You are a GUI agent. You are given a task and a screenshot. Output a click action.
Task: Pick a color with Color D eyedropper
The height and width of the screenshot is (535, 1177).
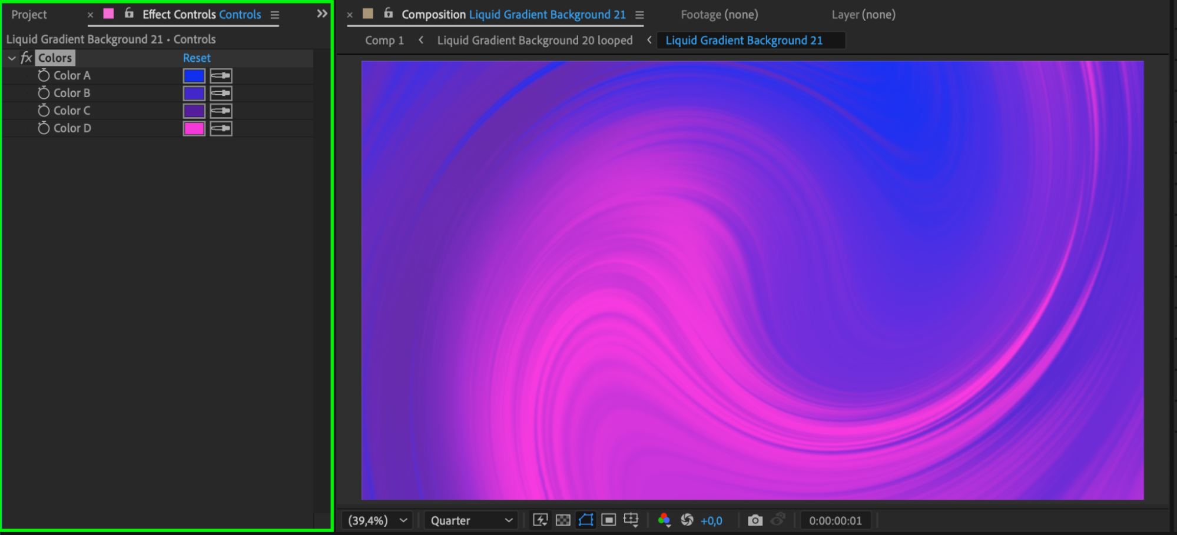221,128
